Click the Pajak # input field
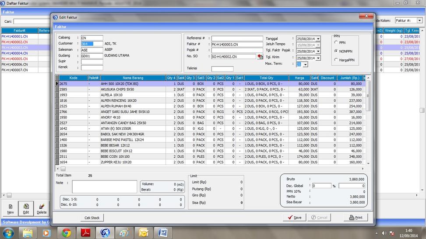 (237, 50)
